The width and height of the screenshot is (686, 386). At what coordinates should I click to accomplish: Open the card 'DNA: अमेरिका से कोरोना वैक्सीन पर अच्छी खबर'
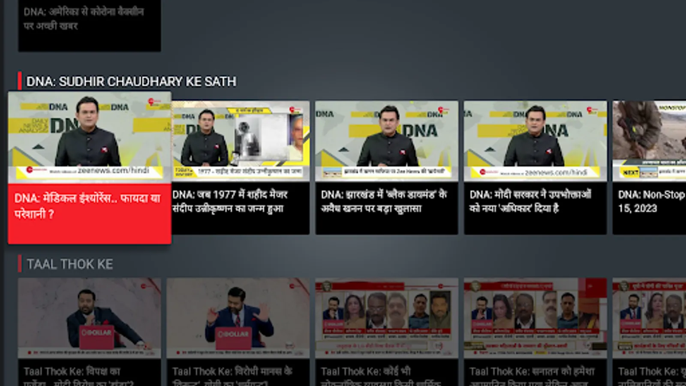click(x=90, y=26)
